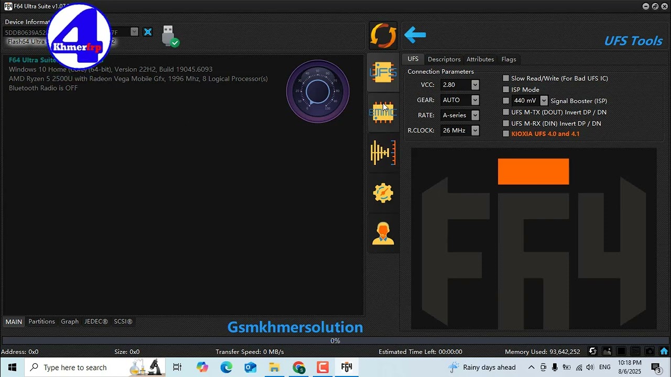Image resolution: width=671 pixels, height=377 pixels.
Task: Select the MAIN log tab
Action: coord(14,321)
